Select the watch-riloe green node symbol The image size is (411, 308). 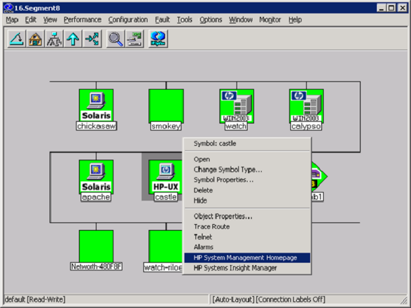(165, 246)
